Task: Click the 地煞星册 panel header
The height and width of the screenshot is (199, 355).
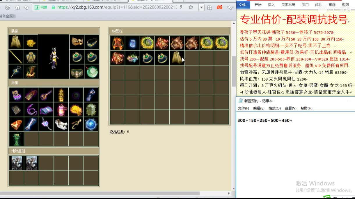Action: (54, 151)
